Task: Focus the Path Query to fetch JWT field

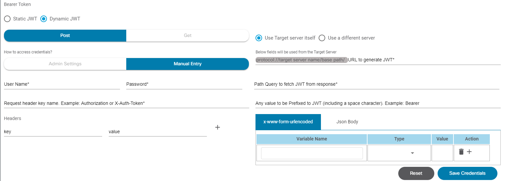Action: pos(376,84)
